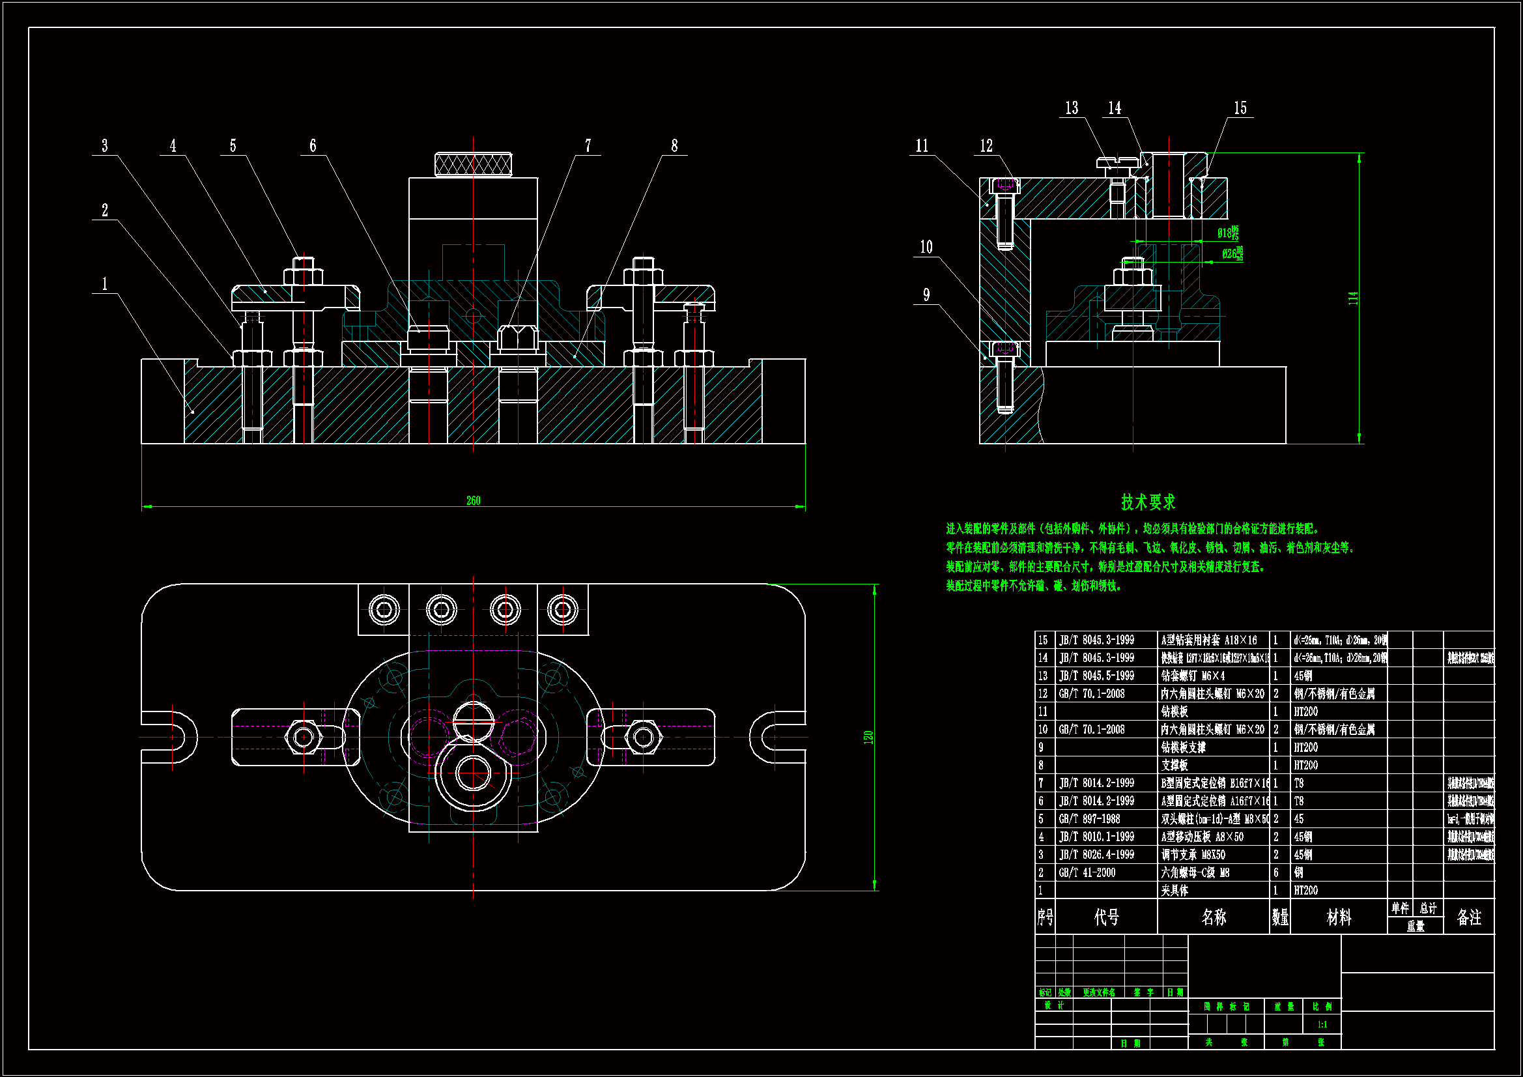
Task: Click the 技术要求 heading text
Action: [x=1148, y=502]
